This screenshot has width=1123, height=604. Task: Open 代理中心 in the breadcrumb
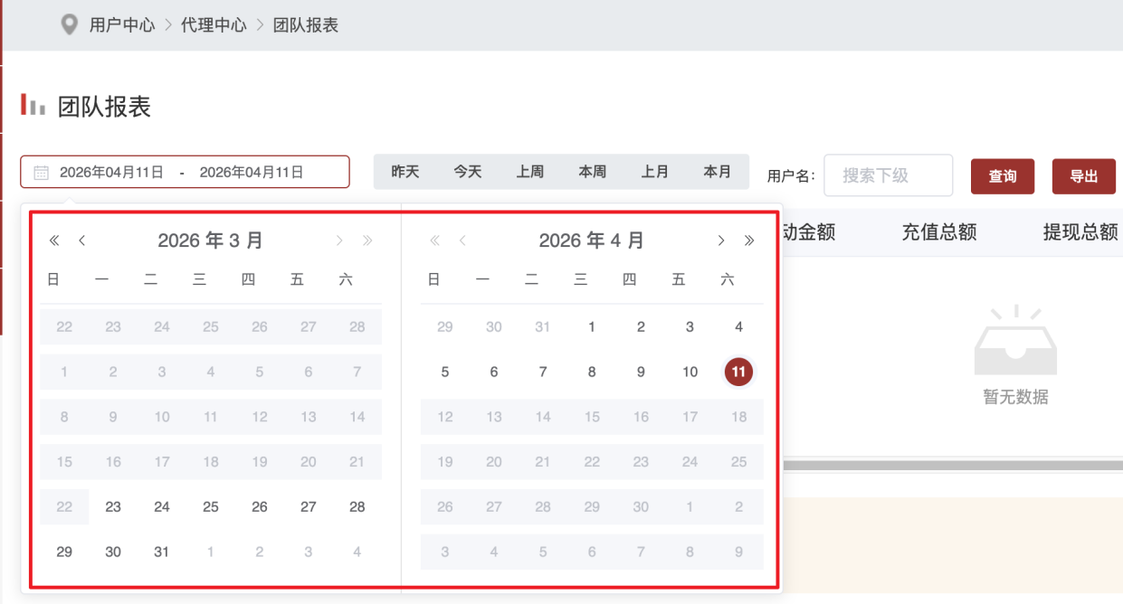(214, 25)
